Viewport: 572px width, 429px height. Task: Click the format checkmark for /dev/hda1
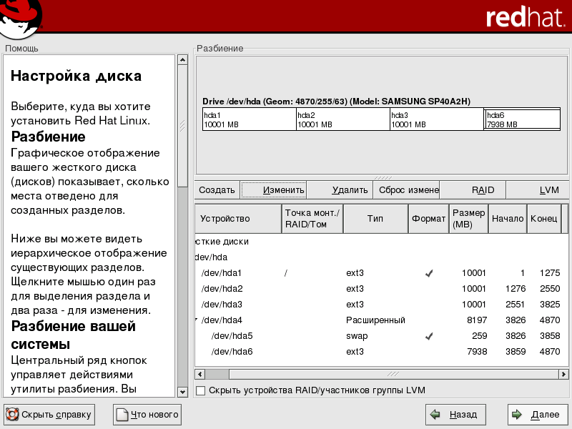pyautogui.click(x=429, y=273)
